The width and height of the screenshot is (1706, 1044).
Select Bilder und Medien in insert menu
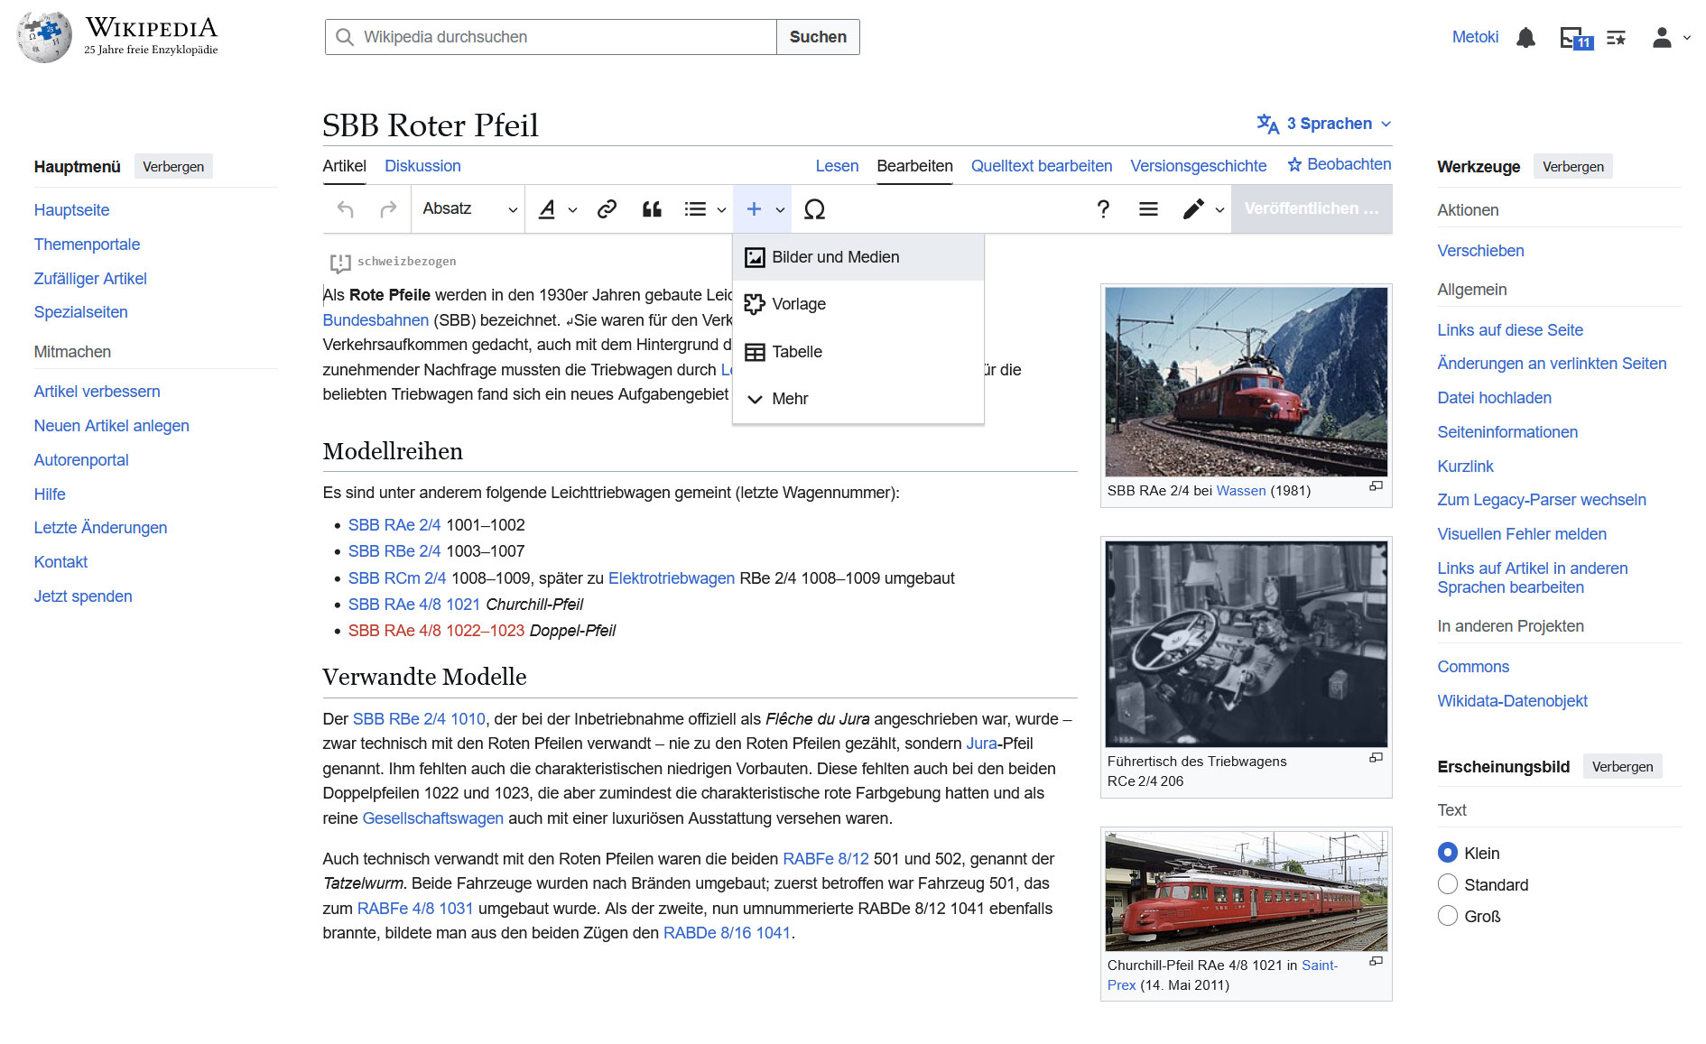click(858, 257)
